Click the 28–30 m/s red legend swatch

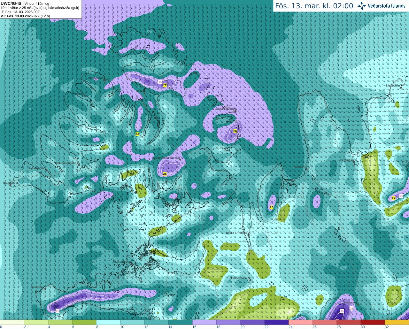pyautogui.click(x=349, y=322)
